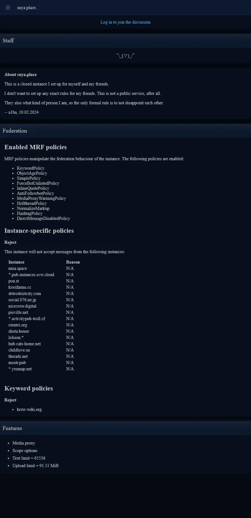
Task: Click the threads.net instance entry
Action: pyautogui.click(x=18, y=356)
